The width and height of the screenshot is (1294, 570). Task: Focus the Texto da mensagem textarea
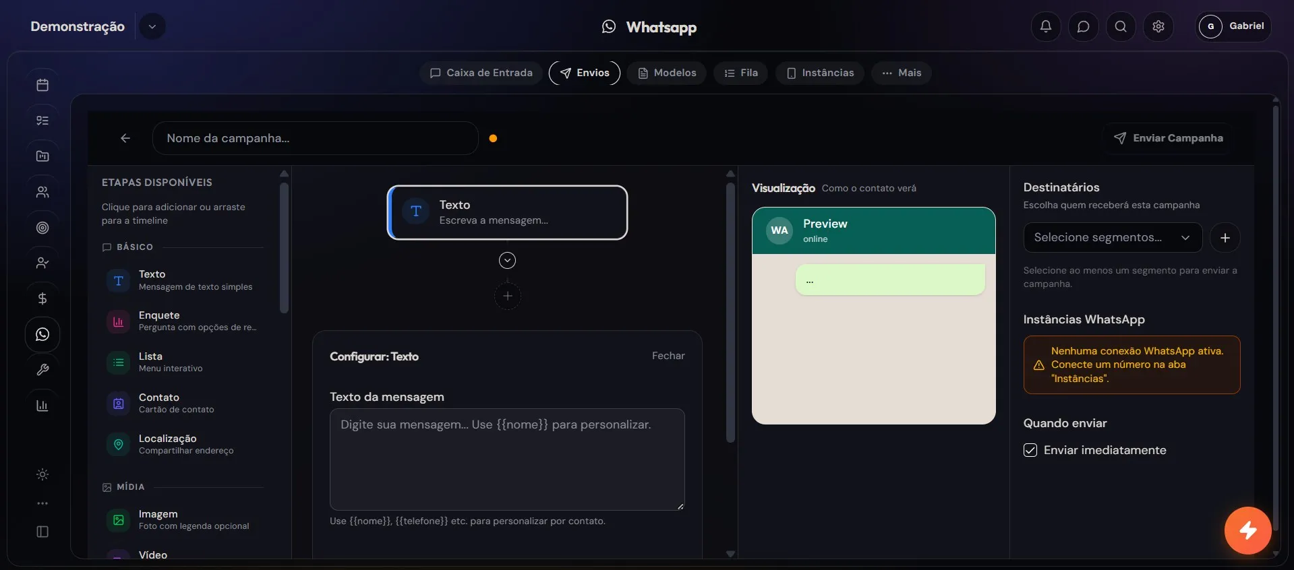point(507,460)
